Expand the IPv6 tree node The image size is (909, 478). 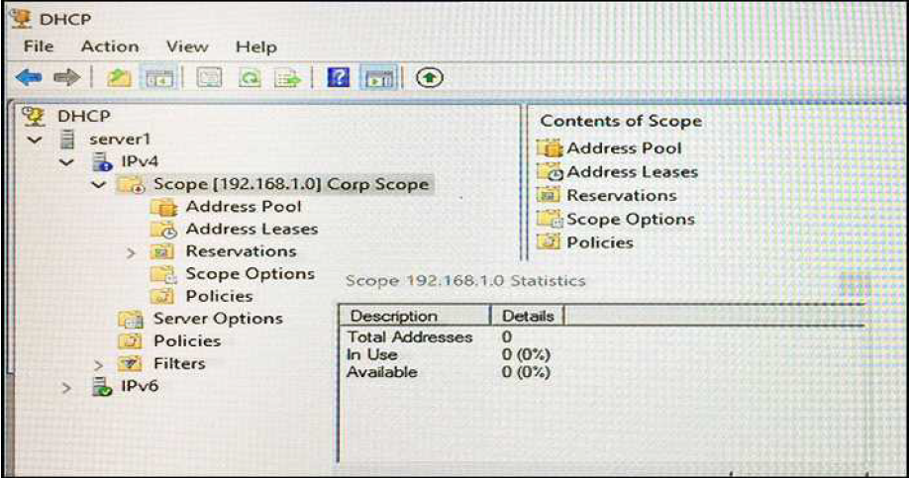pos(66,388)
